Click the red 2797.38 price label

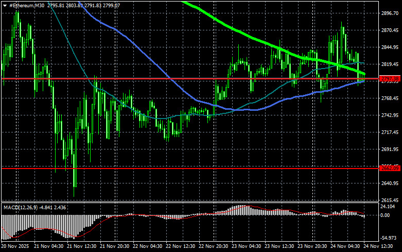point(390,78)
